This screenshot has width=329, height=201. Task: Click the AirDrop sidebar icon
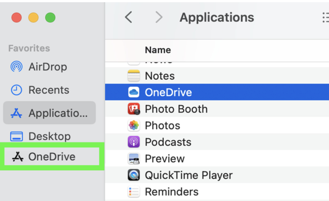16,67
